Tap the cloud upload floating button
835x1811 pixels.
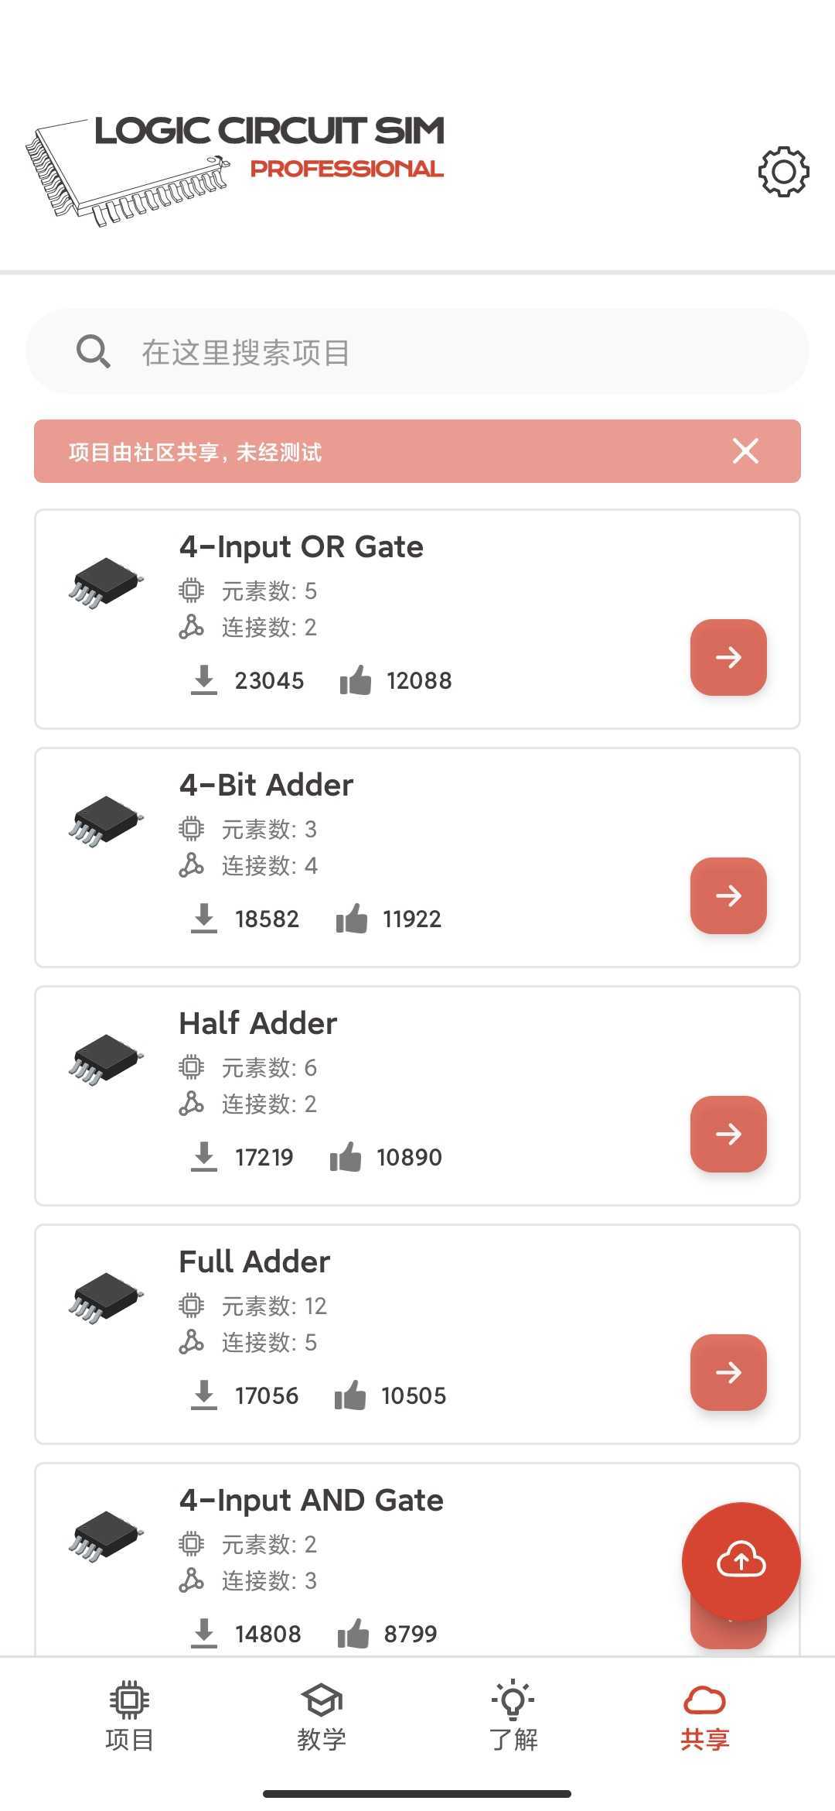pyautogui.click(x=741, y=1560)
